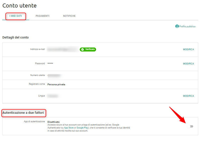Click the Disattivato status text

(54, 122)
